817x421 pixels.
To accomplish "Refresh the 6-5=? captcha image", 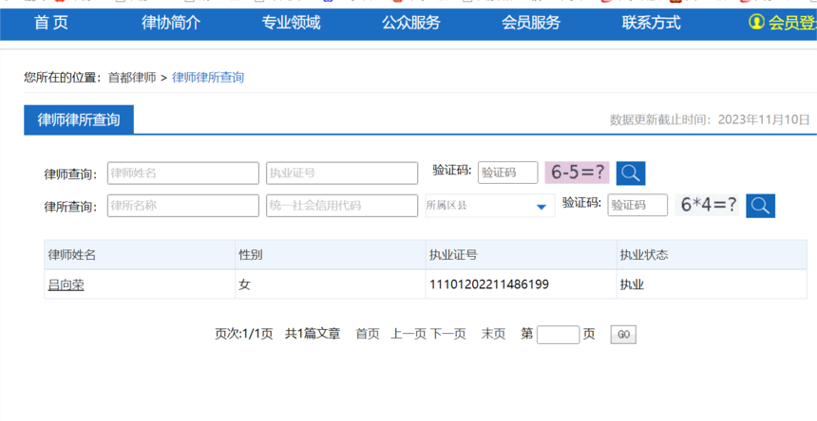I will click(x=577, y=172).
